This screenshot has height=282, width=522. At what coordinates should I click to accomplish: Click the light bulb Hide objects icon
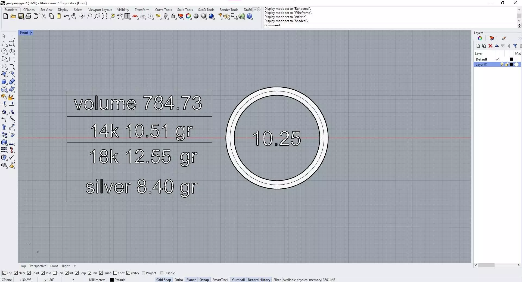(166, 16)
